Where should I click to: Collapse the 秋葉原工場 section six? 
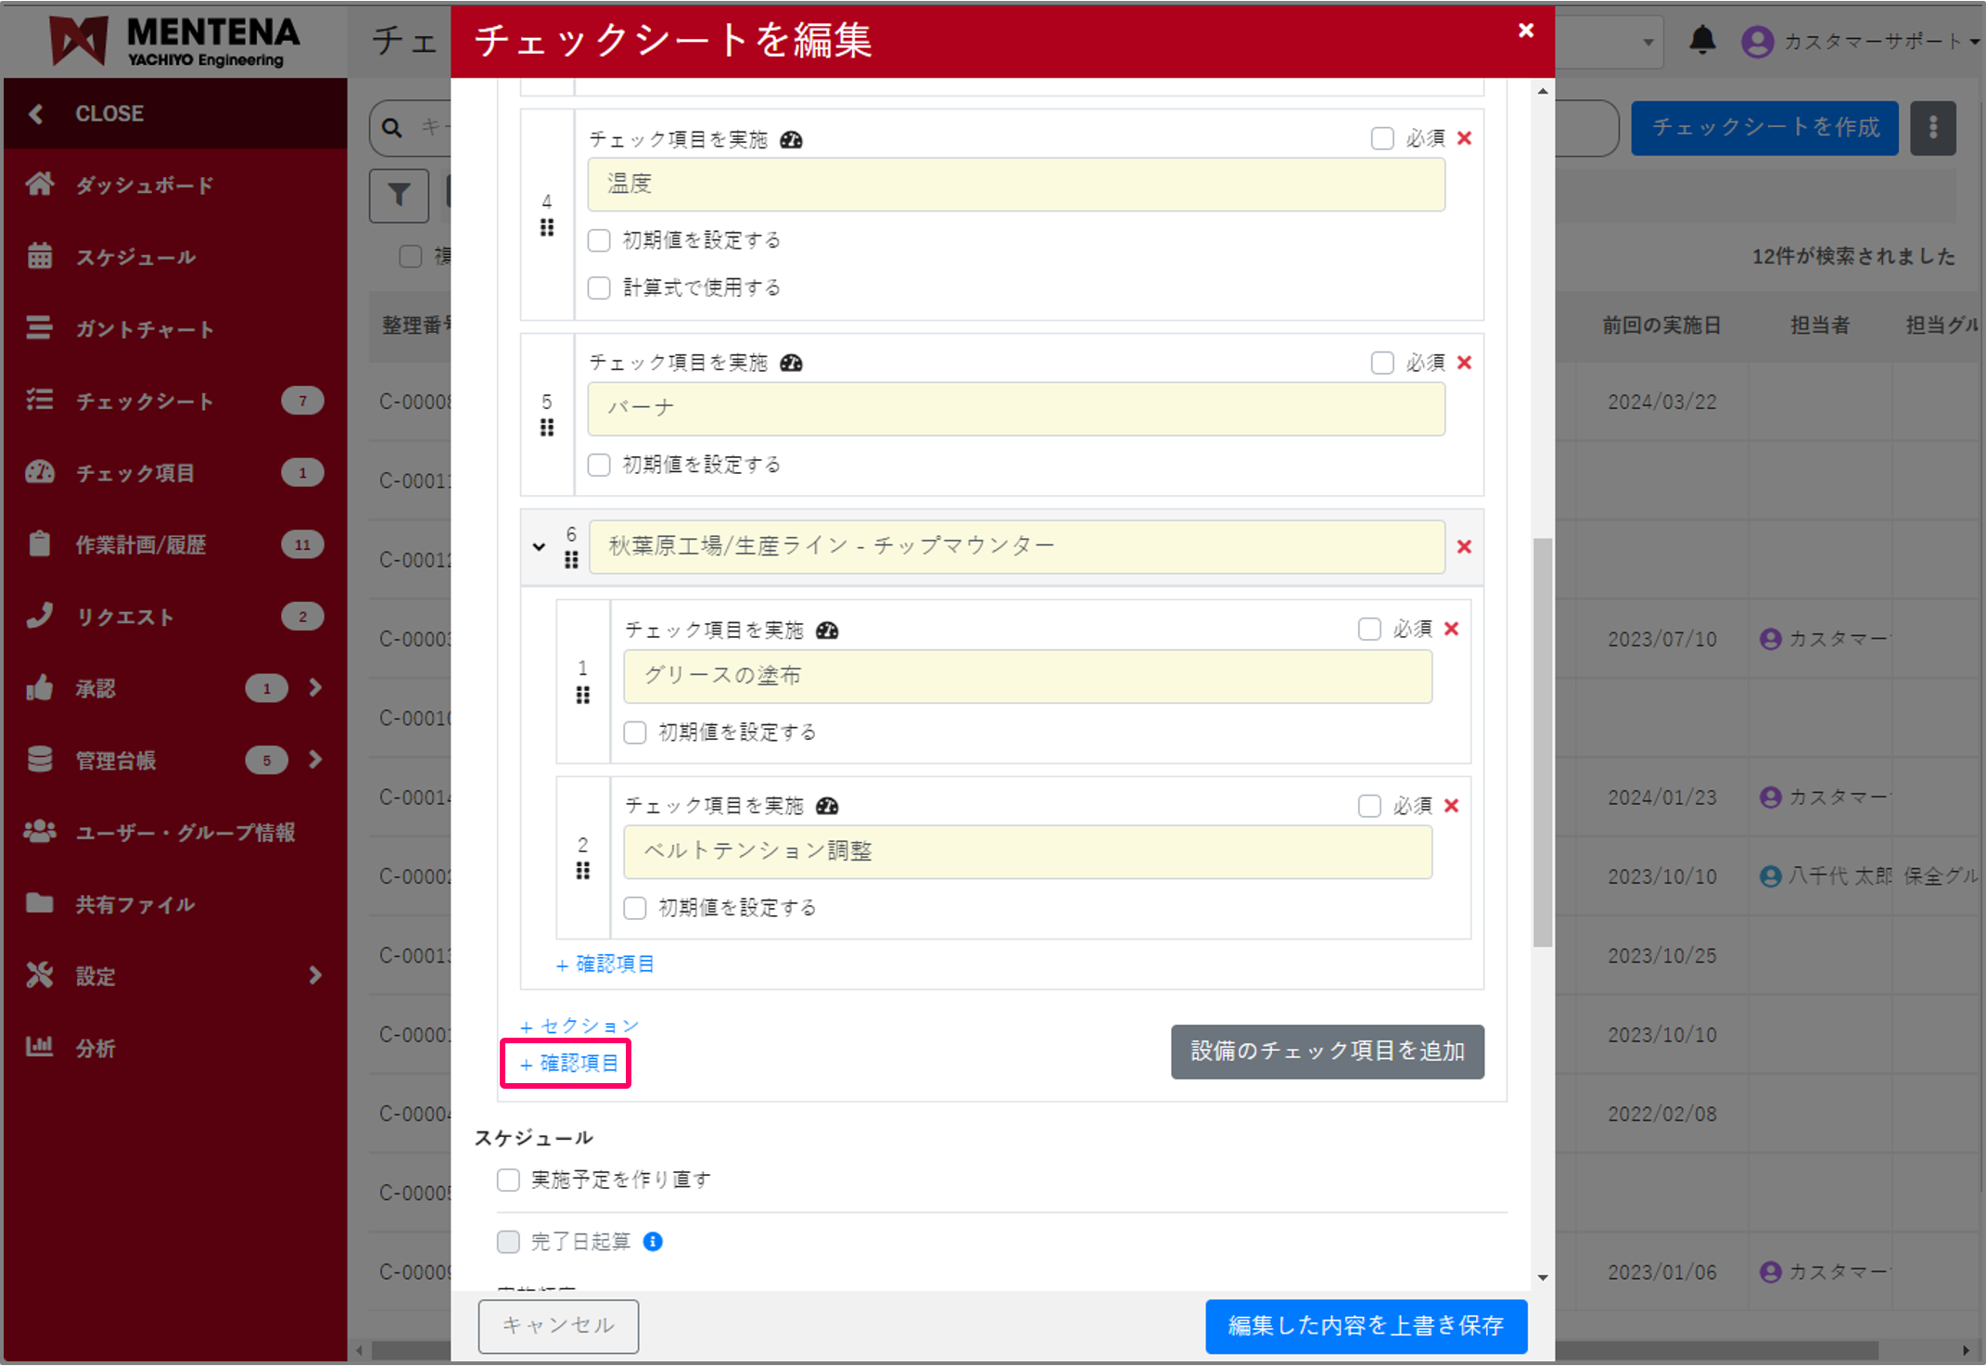coord(540,547)
